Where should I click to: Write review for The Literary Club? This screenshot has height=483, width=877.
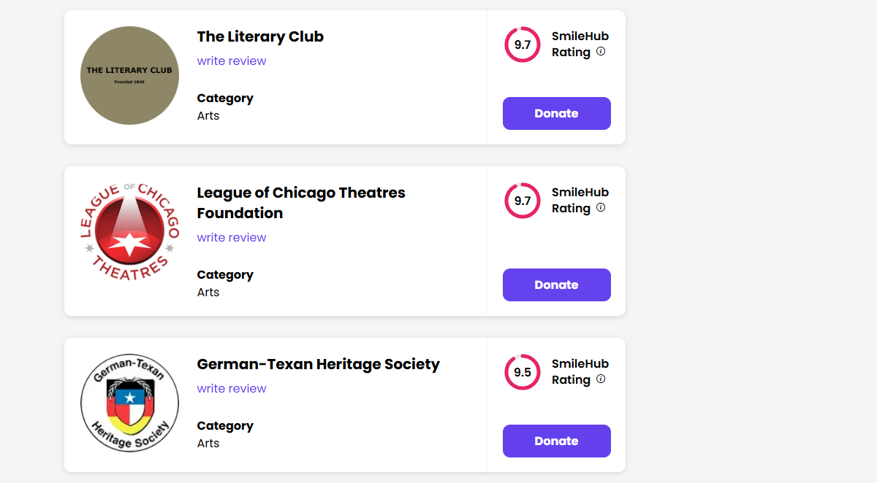click(232, 61)
